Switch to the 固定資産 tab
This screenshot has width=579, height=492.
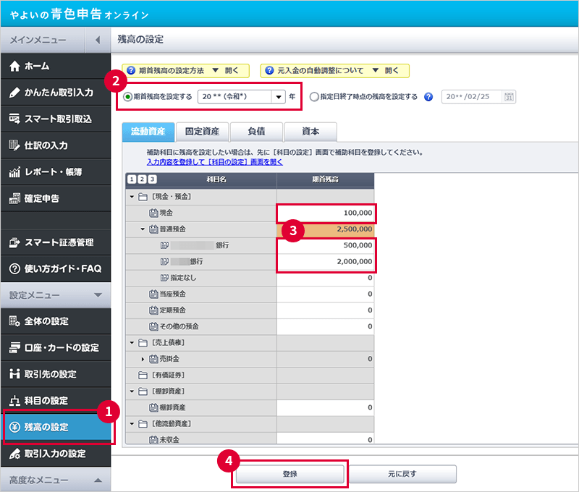coord(202,132)
